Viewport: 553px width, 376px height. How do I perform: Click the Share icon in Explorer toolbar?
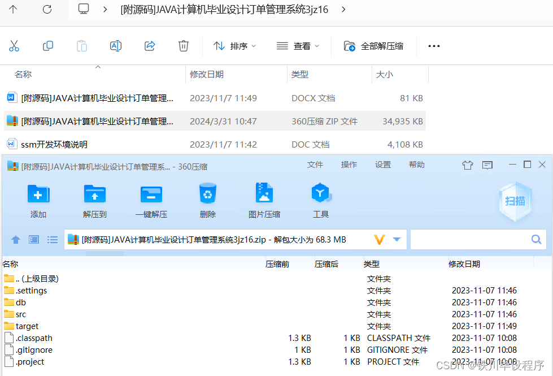point(150,46)
